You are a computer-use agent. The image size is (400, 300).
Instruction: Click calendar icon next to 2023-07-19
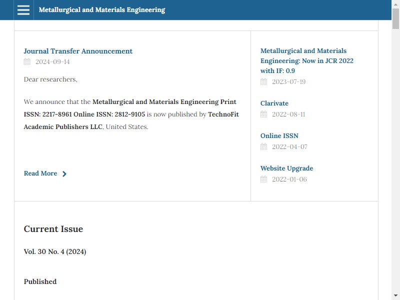pos(264,81)
